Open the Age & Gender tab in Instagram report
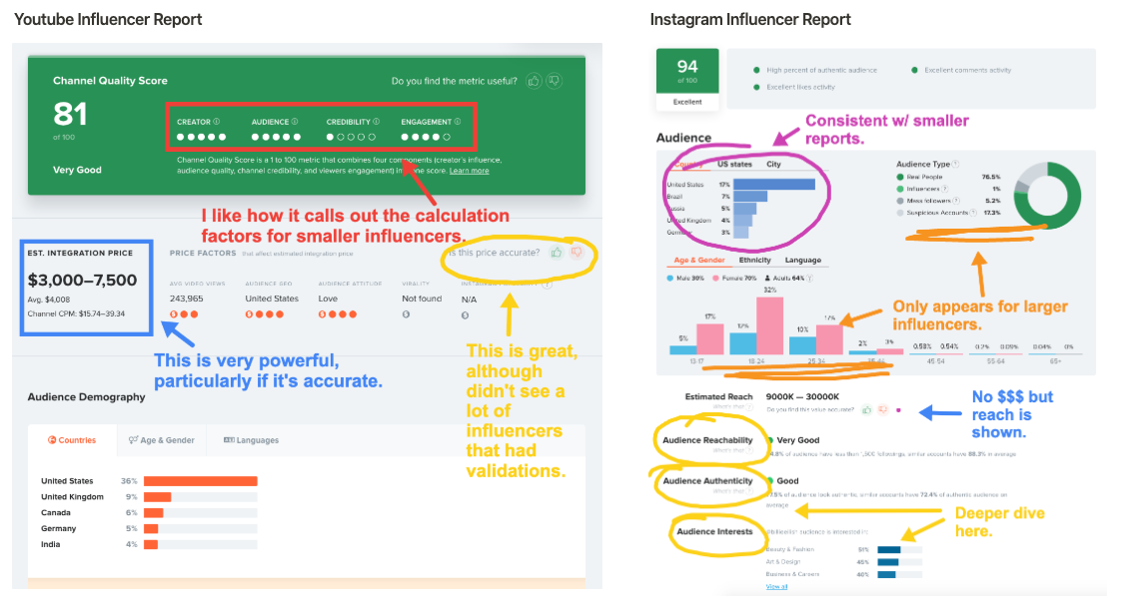 click(699, 261)
